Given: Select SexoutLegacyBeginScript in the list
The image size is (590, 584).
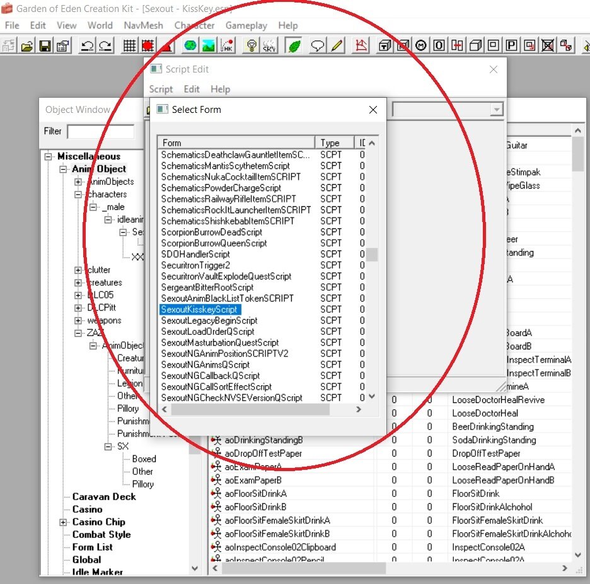Looking at the screenshot, I should click(209, 320).
